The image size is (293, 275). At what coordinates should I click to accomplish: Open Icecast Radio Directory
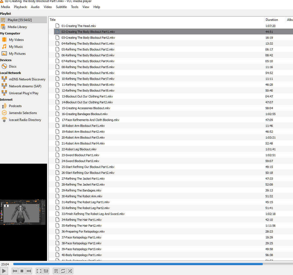pyautogui.click(x=24, y=120)
